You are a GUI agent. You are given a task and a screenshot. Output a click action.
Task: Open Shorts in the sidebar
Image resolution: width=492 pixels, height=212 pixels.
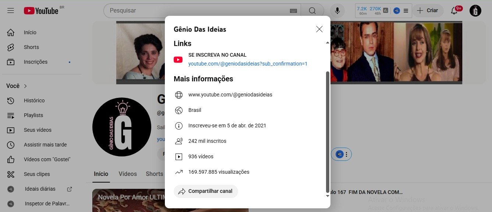(31, 47)
